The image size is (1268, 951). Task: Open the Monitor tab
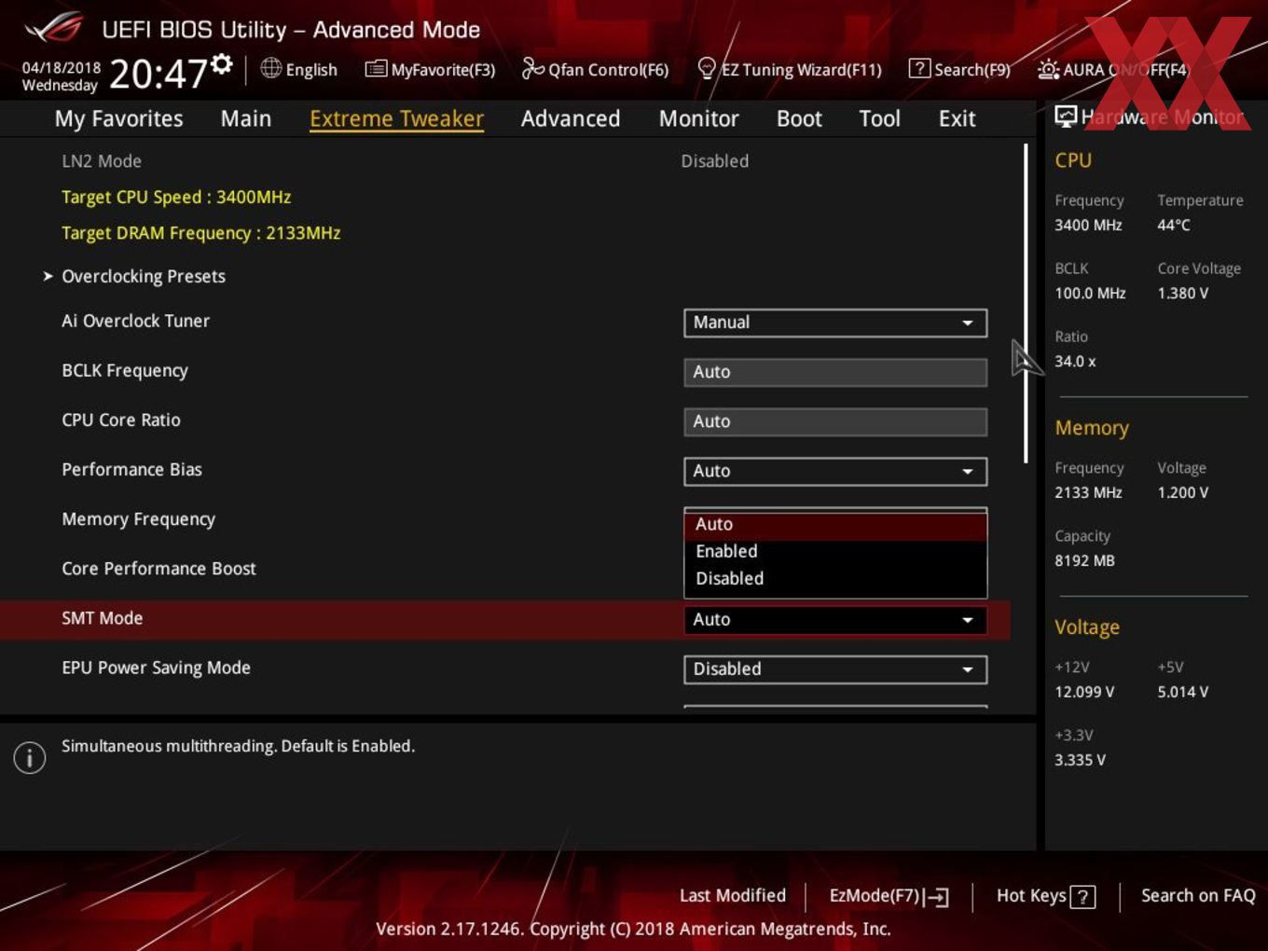[699, 118]
